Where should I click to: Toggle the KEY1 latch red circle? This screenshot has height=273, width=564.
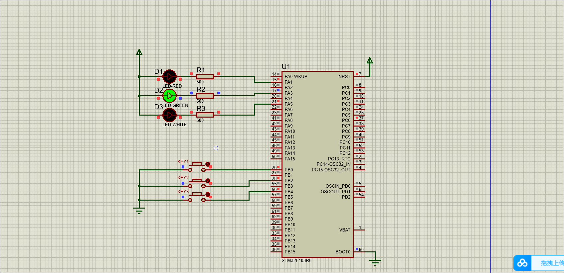coord(208,164)
